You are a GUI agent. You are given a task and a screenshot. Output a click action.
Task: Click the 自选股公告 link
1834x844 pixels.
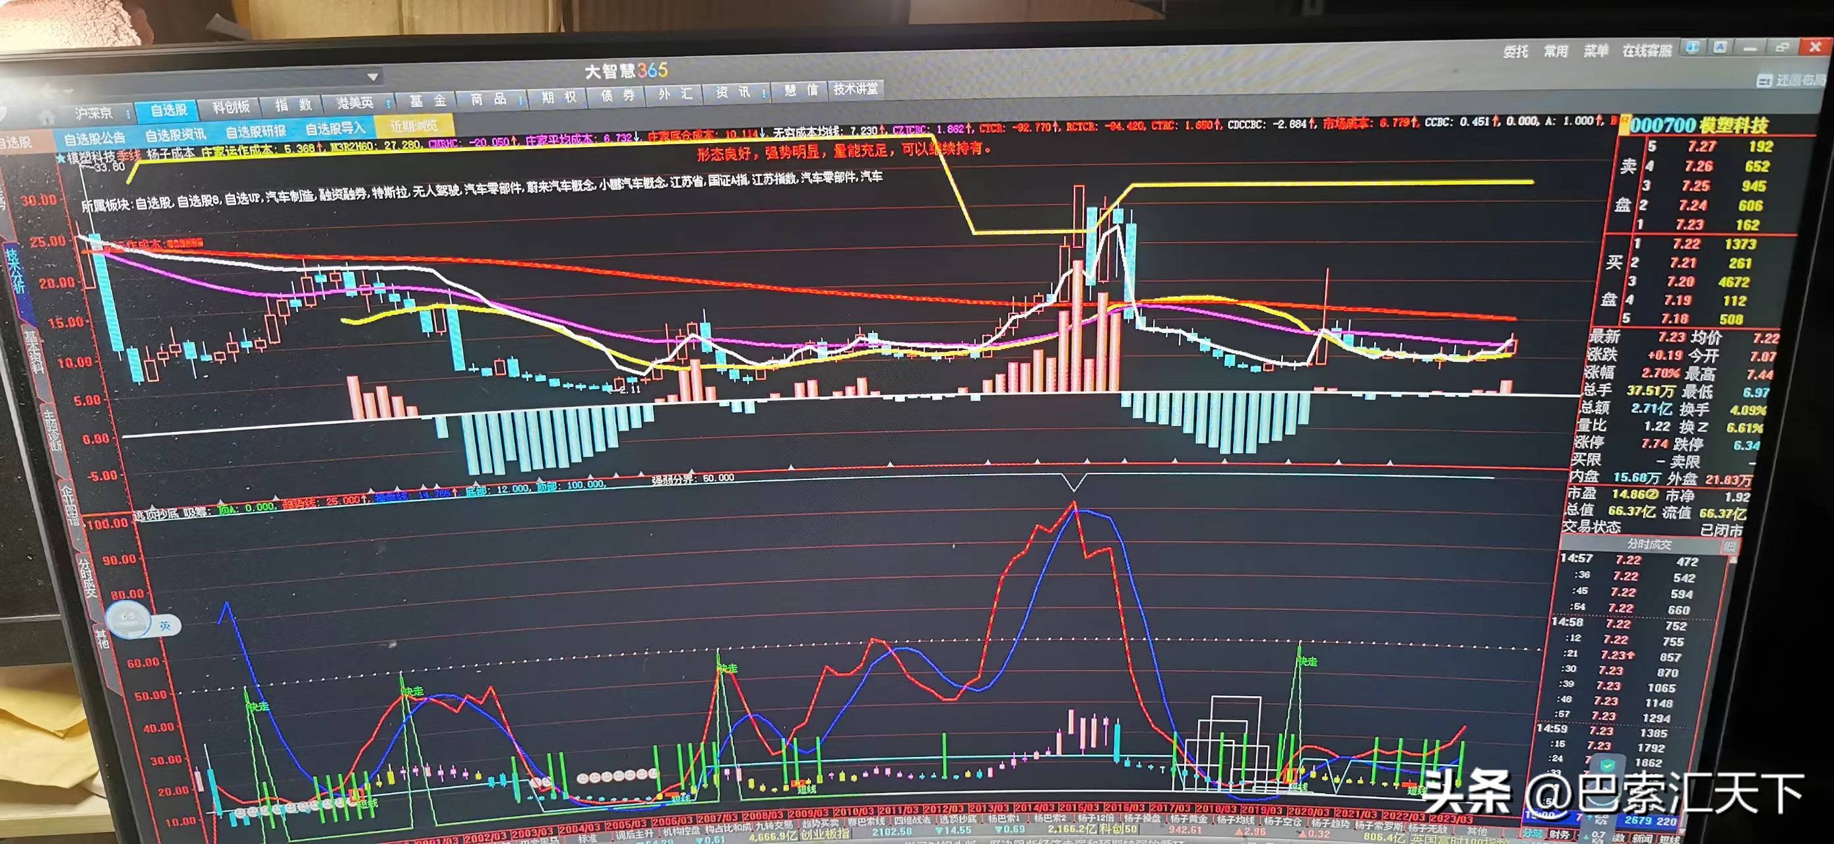click(94, 138)
